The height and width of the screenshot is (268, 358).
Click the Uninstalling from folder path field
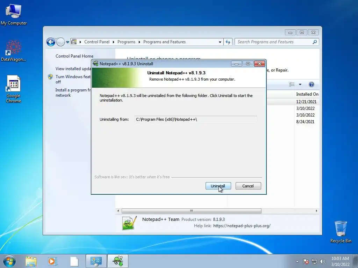195,119
